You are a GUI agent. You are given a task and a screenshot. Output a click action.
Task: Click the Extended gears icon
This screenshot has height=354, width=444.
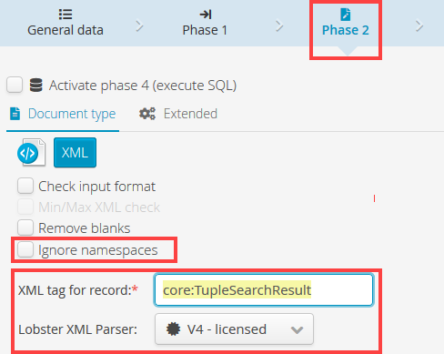[x=147, y=114]
